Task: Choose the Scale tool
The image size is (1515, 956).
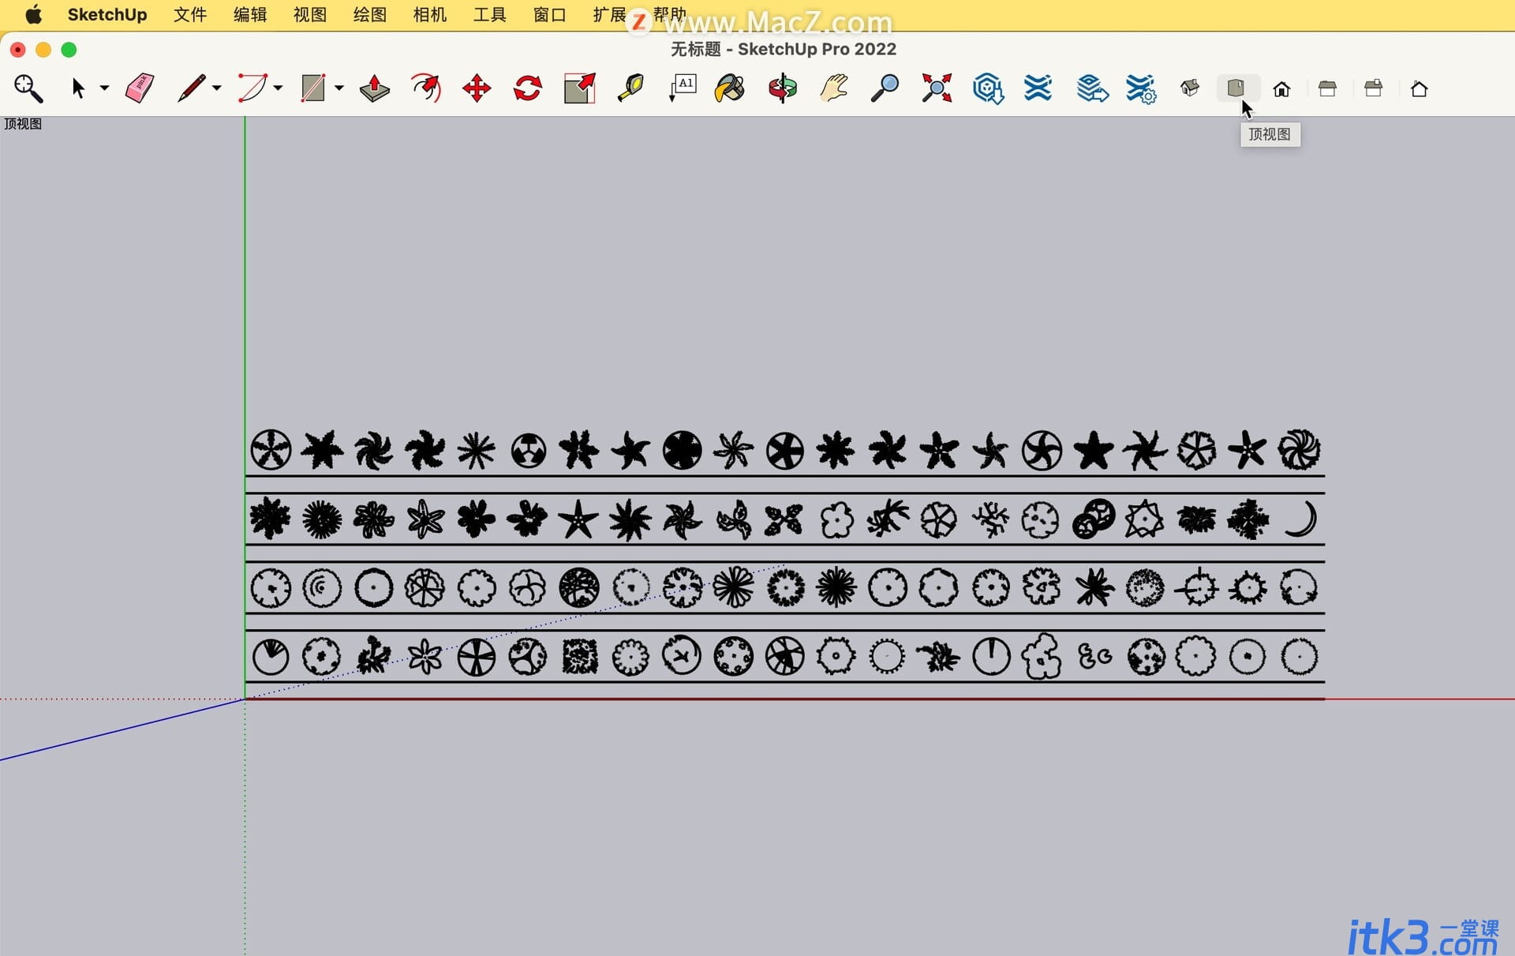Action: coord(580,88)
